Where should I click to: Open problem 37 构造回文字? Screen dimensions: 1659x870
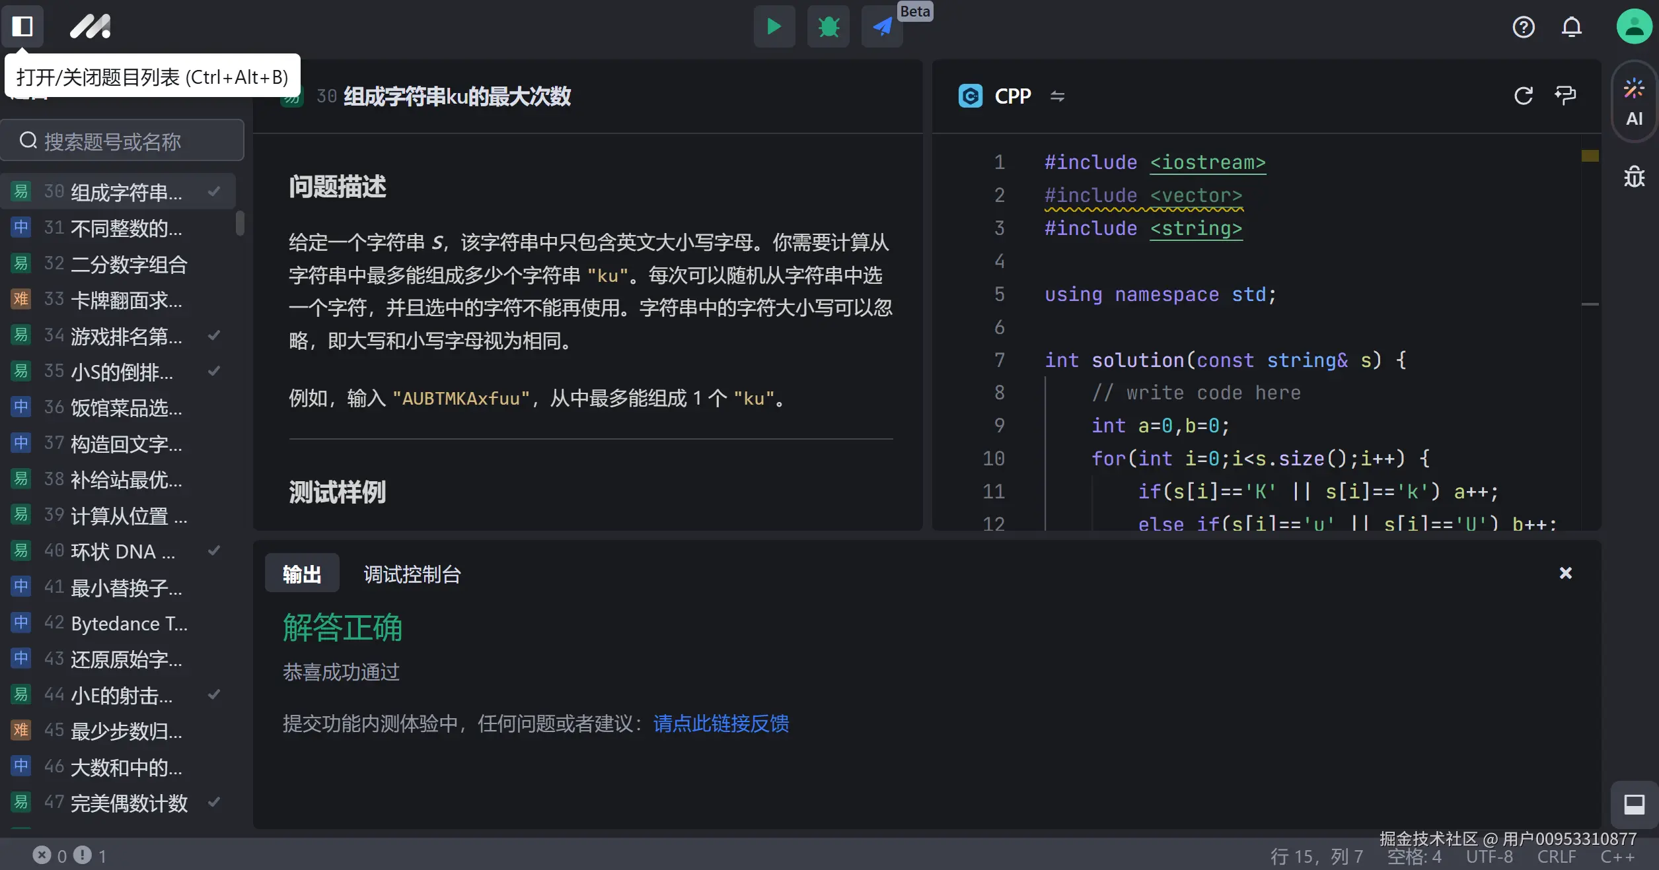[118, 444]
